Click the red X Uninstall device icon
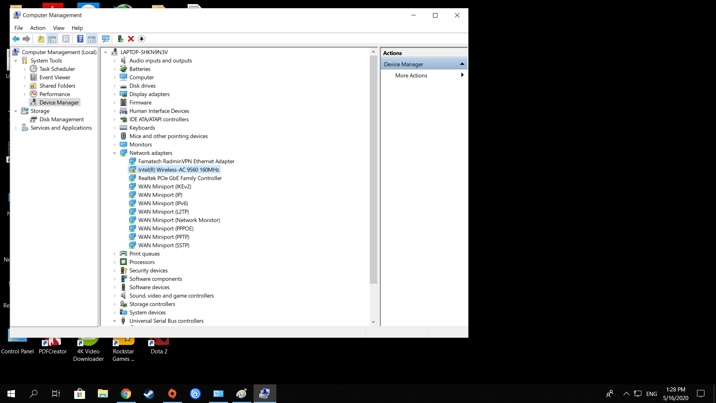This screenshot has width=716, height=403. pyautogui.click(x=131, y=39)
